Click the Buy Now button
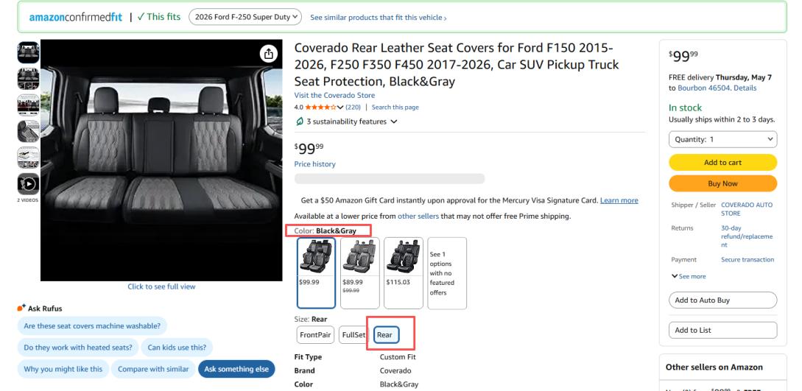802x391 pixels. (x=722, y=183)
